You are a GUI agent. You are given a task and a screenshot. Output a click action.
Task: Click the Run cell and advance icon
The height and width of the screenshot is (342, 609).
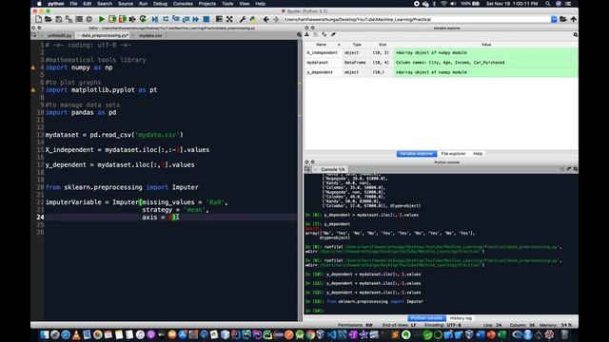pyautogui.click(x=123, y=19)
